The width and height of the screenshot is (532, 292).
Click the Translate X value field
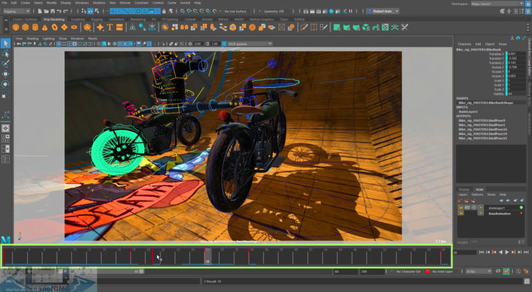pyautogui.click(x=516, y=54)
